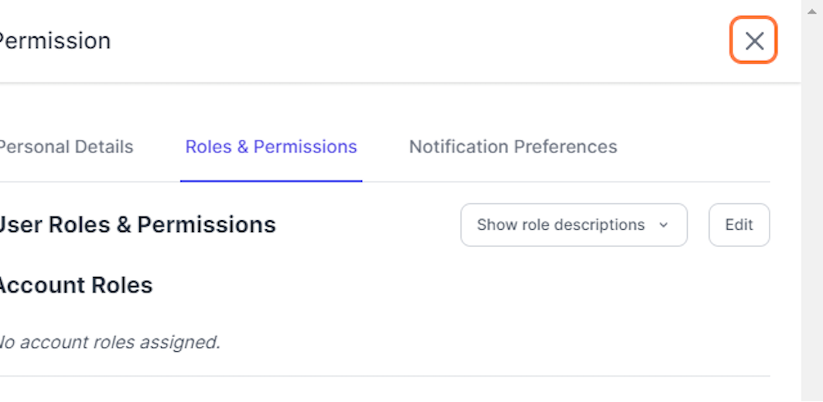
Task: Click the "No account roles assigned." text
Action: [110, 342]
